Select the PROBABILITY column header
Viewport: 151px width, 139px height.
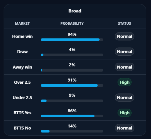pyautogui.click(x=72, y=23)
